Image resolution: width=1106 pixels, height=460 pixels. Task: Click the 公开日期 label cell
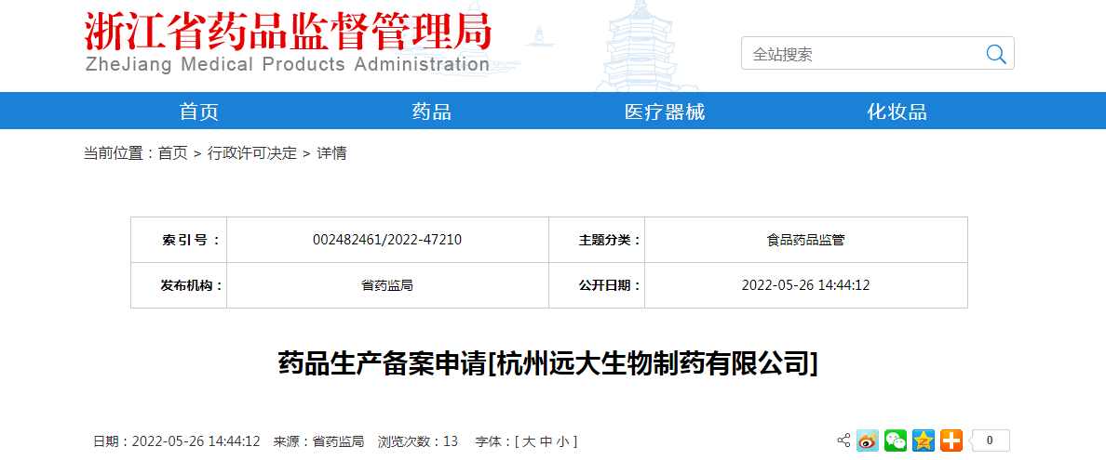point(597,285)
